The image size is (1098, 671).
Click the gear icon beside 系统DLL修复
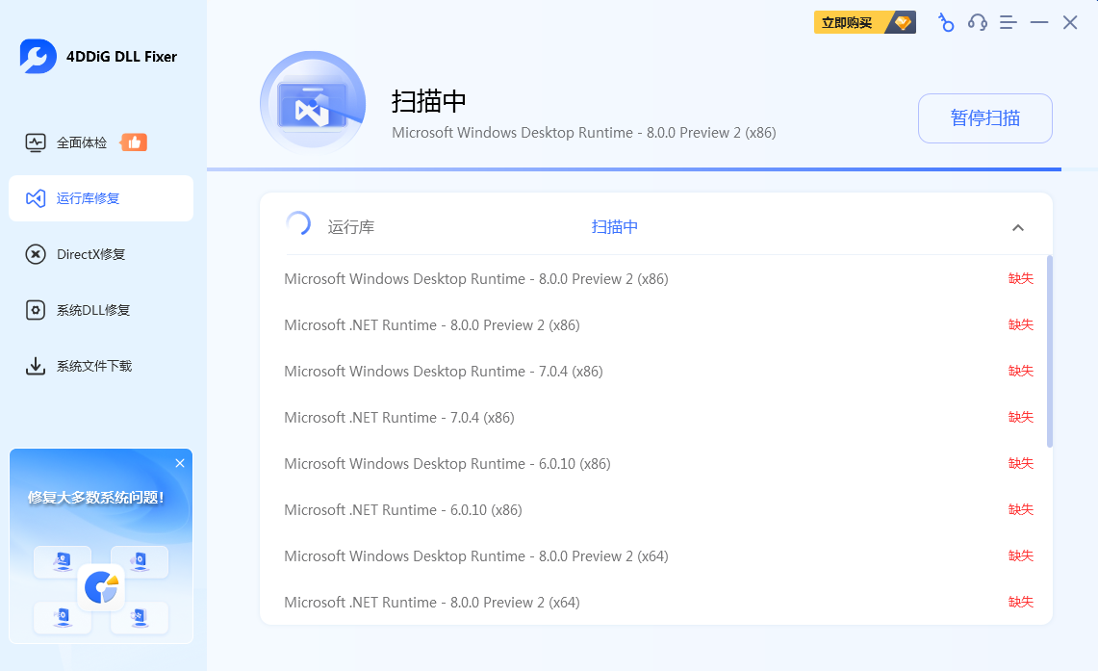pyautogui.click(x=35, y=310)
